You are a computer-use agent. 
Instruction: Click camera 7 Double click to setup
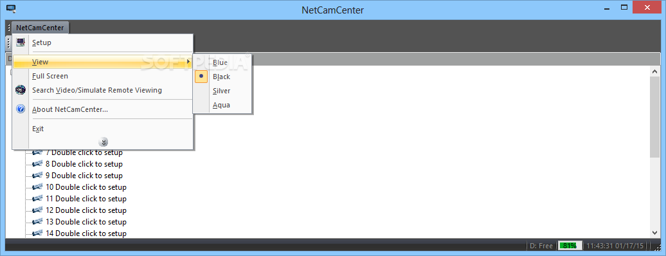click(x=84, y=152)
